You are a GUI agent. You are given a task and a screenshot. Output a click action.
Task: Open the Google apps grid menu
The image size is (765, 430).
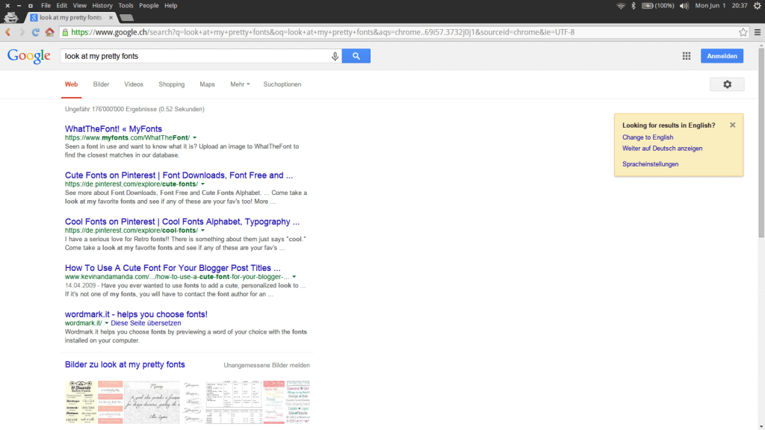(686, 55)
